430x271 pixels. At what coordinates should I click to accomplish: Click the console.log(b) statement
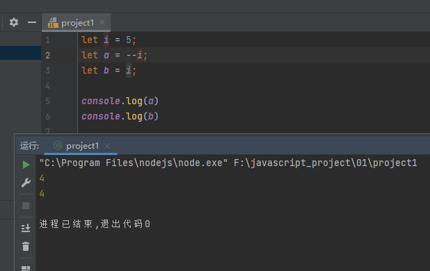pos(120,117)
